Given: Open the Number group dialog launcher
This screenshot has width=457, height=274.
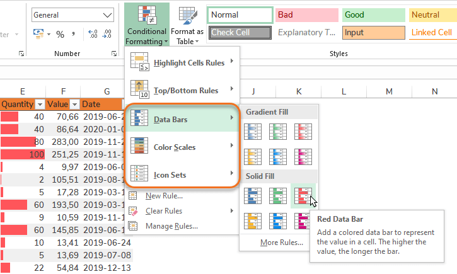Looking at the screenshot, I should click(118, 55).
